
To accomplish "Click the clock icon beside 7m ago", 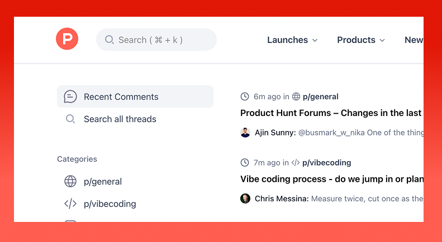I will click(245, 163).
